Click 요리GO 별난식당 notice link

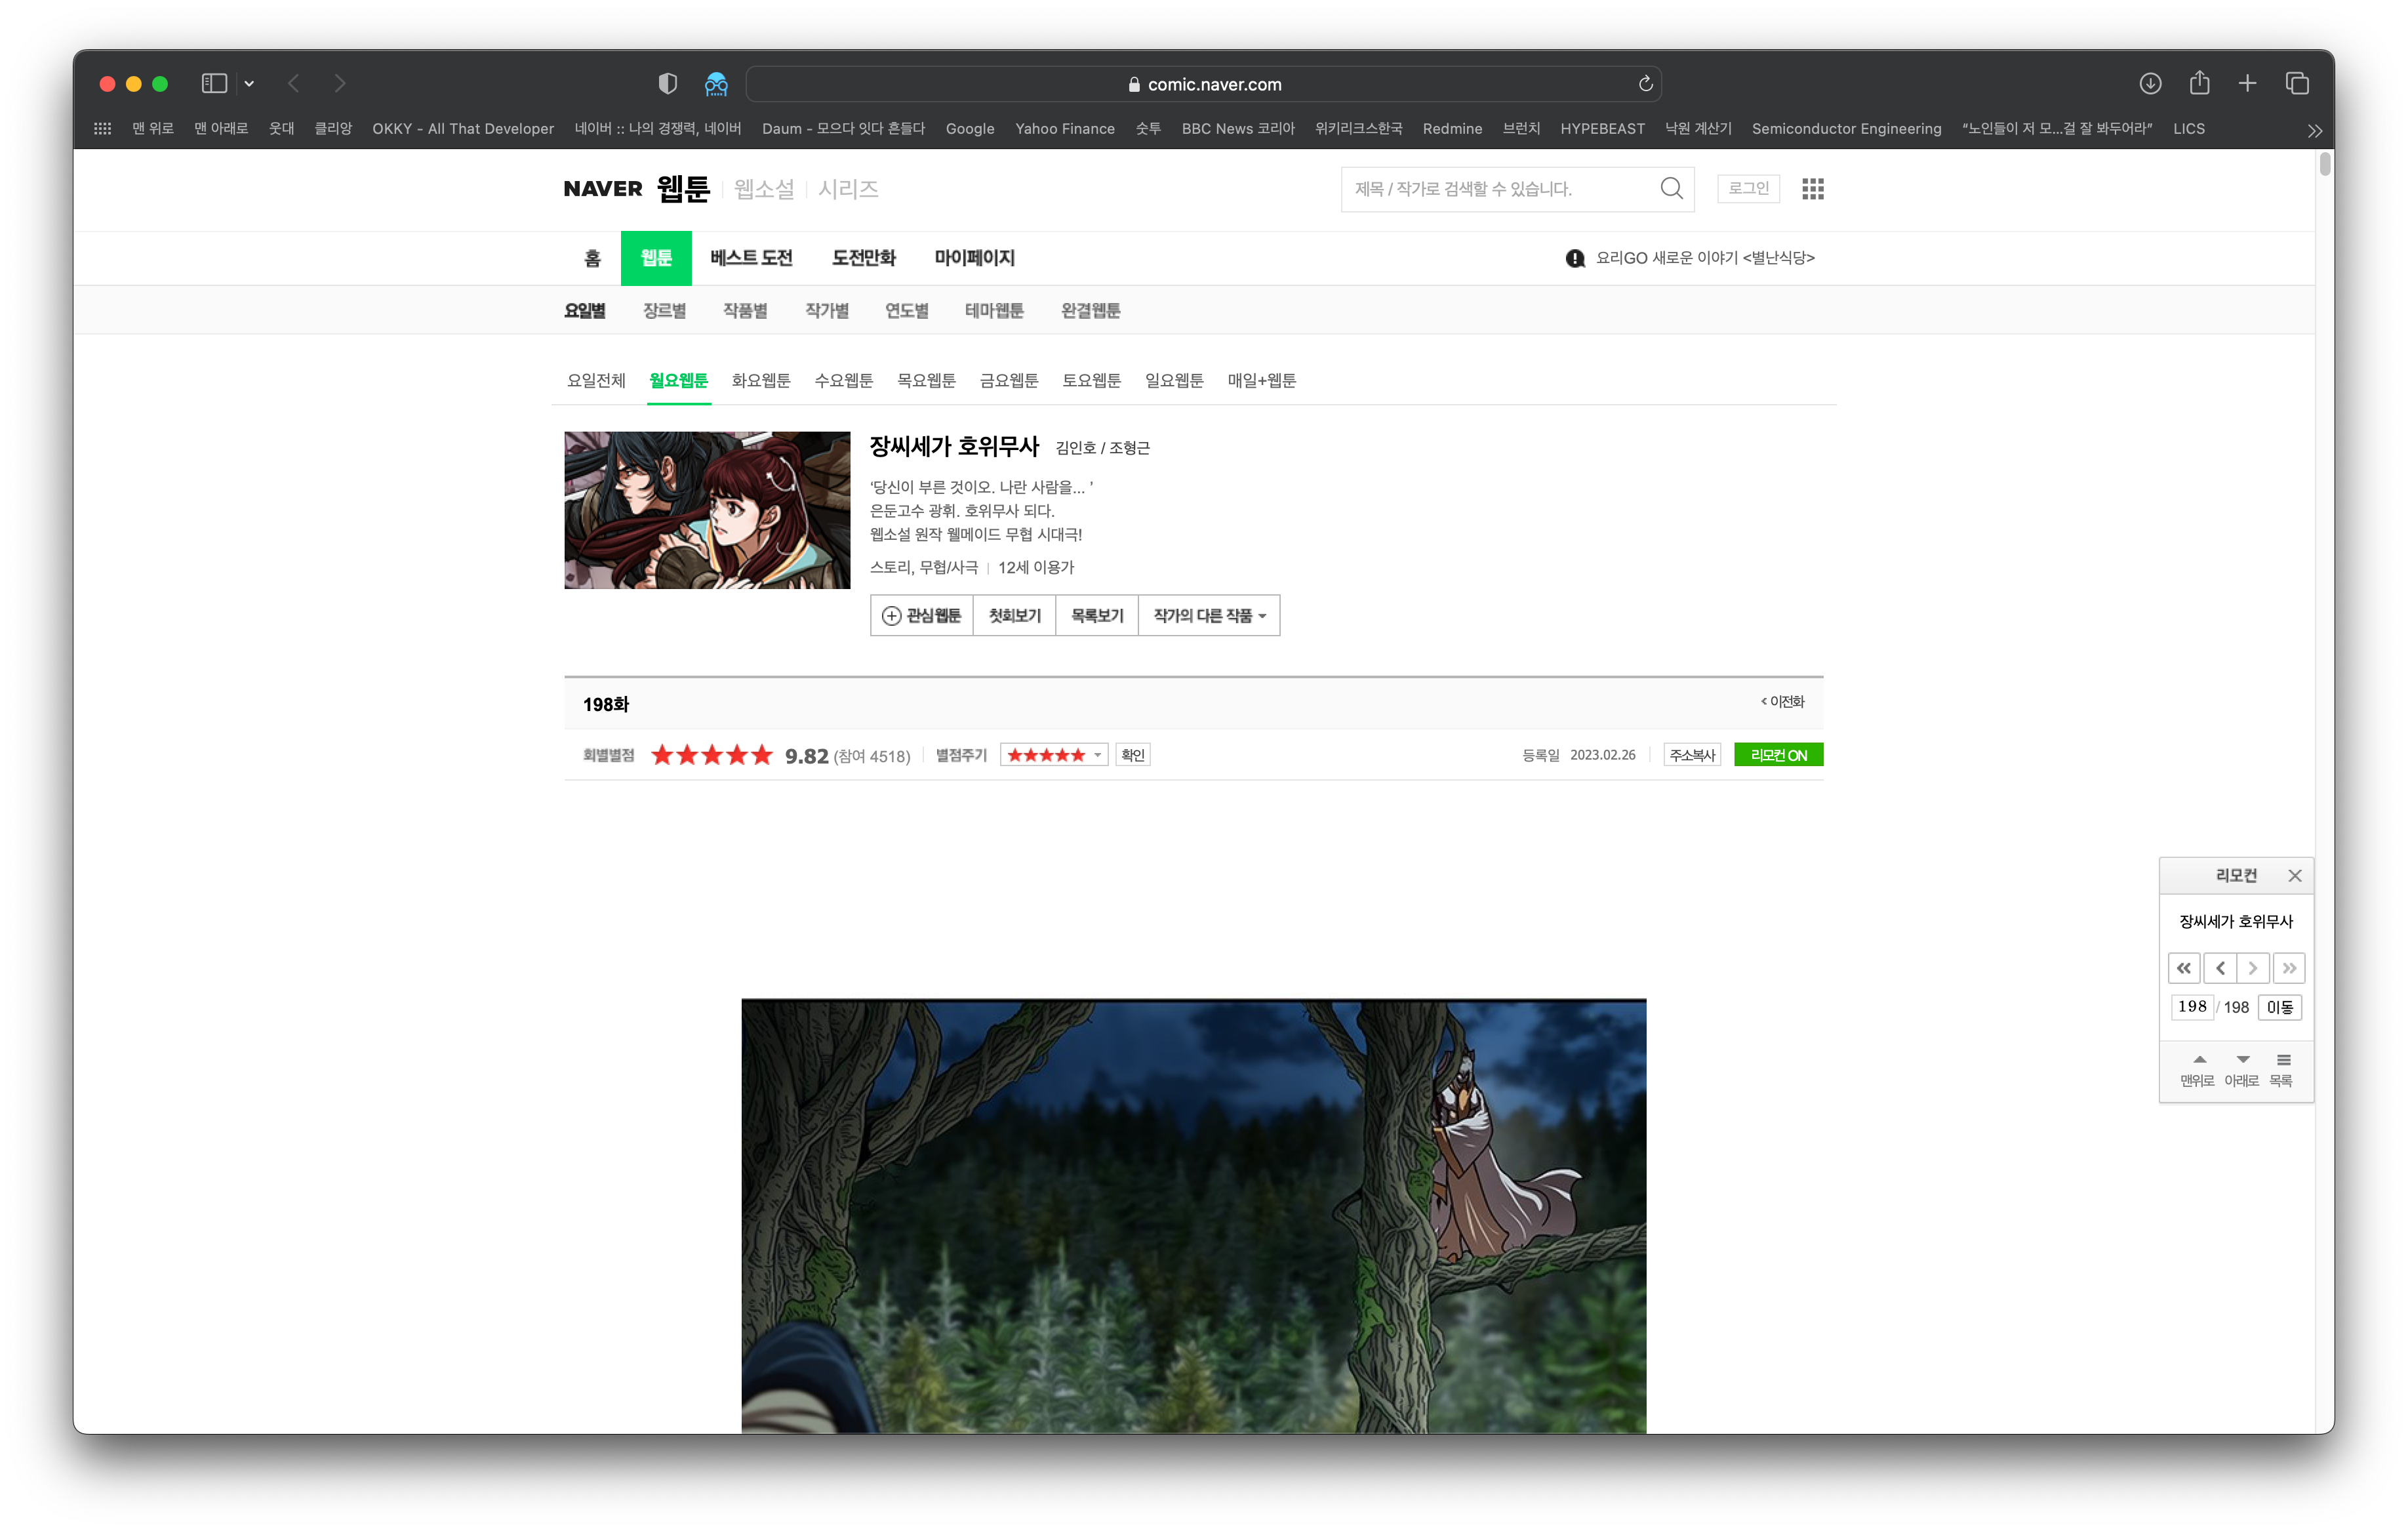tap(1705, 258)
